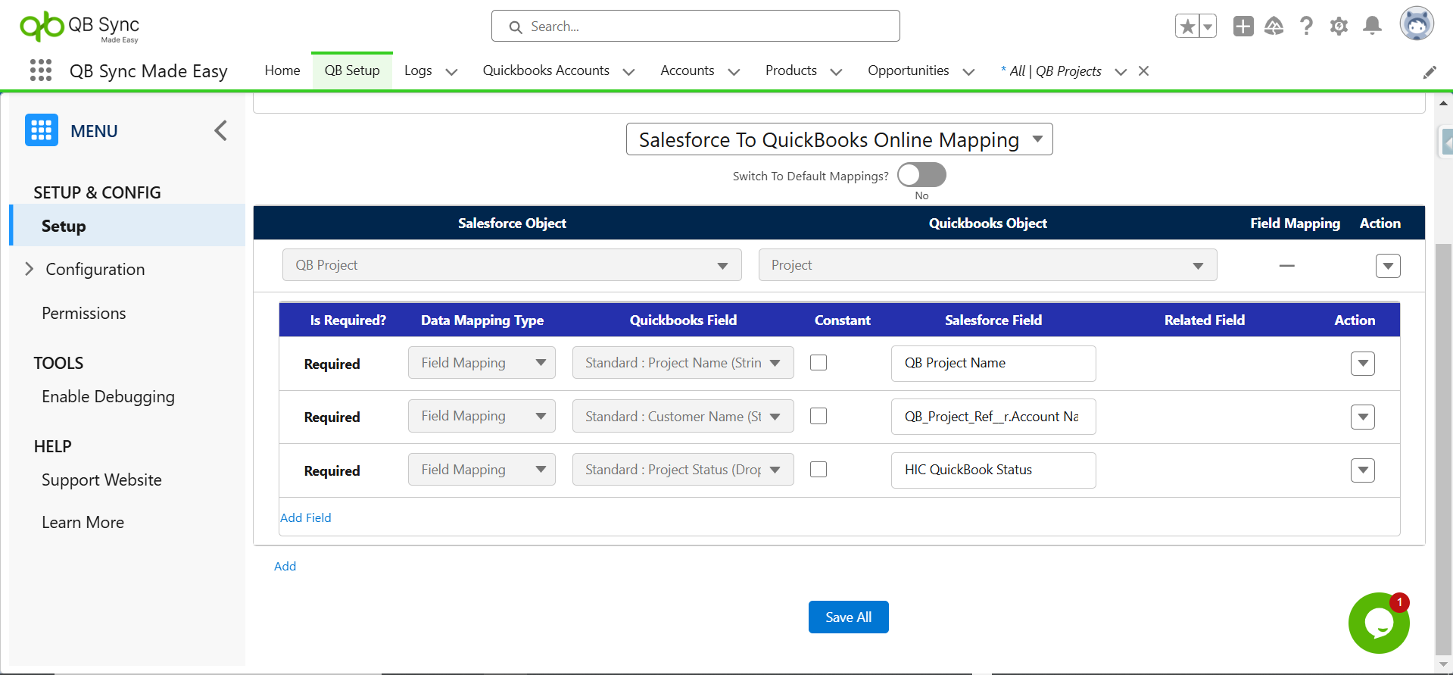This screenshot has width=1453, height=675.
Task: Open Data Mapping Type for Customer Name row
Action: 482,416
